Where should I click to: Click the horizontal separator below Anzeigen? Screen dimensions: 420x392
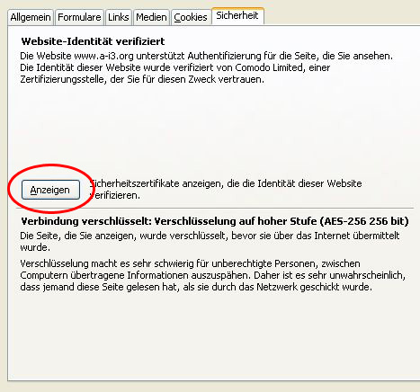click(x=215, y=208)
